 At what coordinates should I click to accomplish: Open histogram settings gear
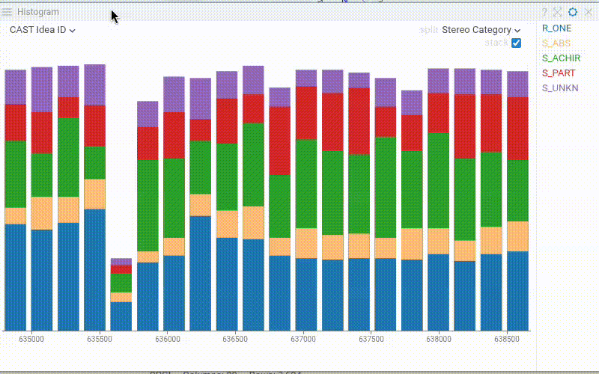[x=573, y=12]
